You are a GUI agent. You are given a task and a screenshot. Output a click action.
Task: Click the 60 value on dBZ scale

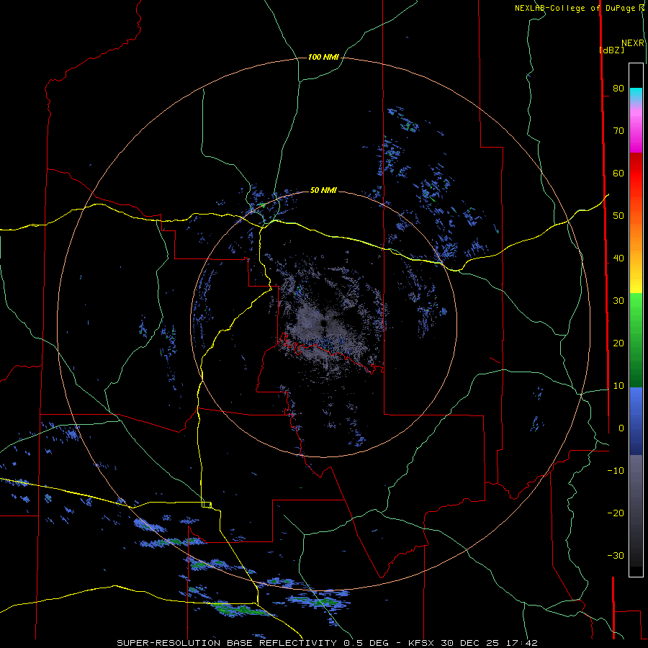[x=618, y=173]
